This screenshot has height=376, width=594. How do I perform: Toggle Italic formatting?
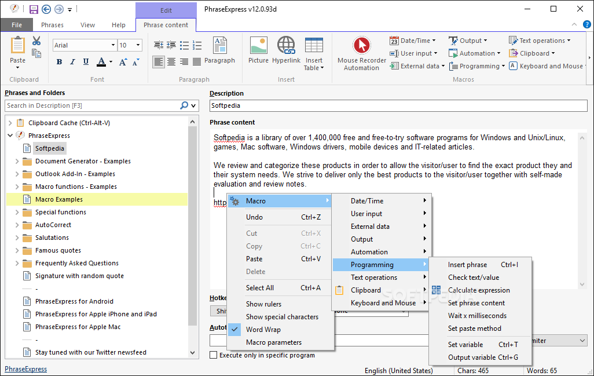pos(72,62)
